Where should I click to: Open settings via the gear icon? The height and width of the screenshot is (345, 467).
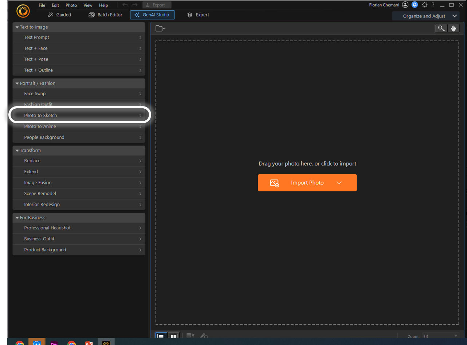[x=424, y=5]
